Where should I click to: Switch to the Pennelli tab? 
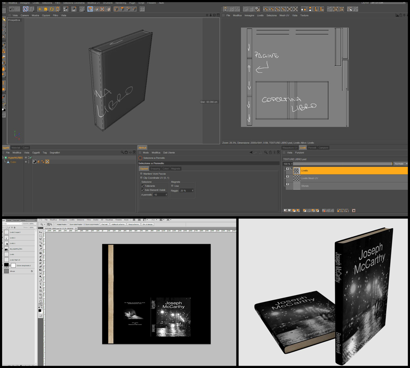click(312, 148)
